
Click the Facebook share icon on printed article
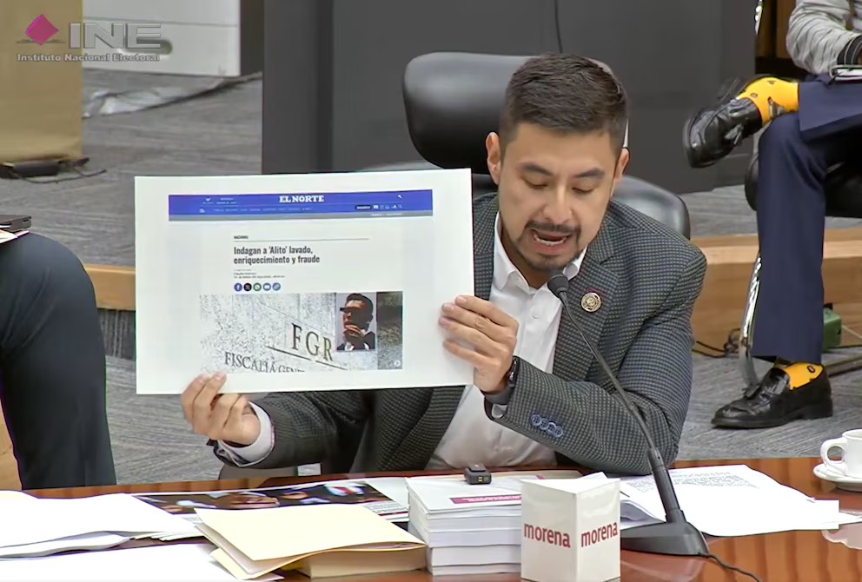pyautogui.click(x=238, y=287)
